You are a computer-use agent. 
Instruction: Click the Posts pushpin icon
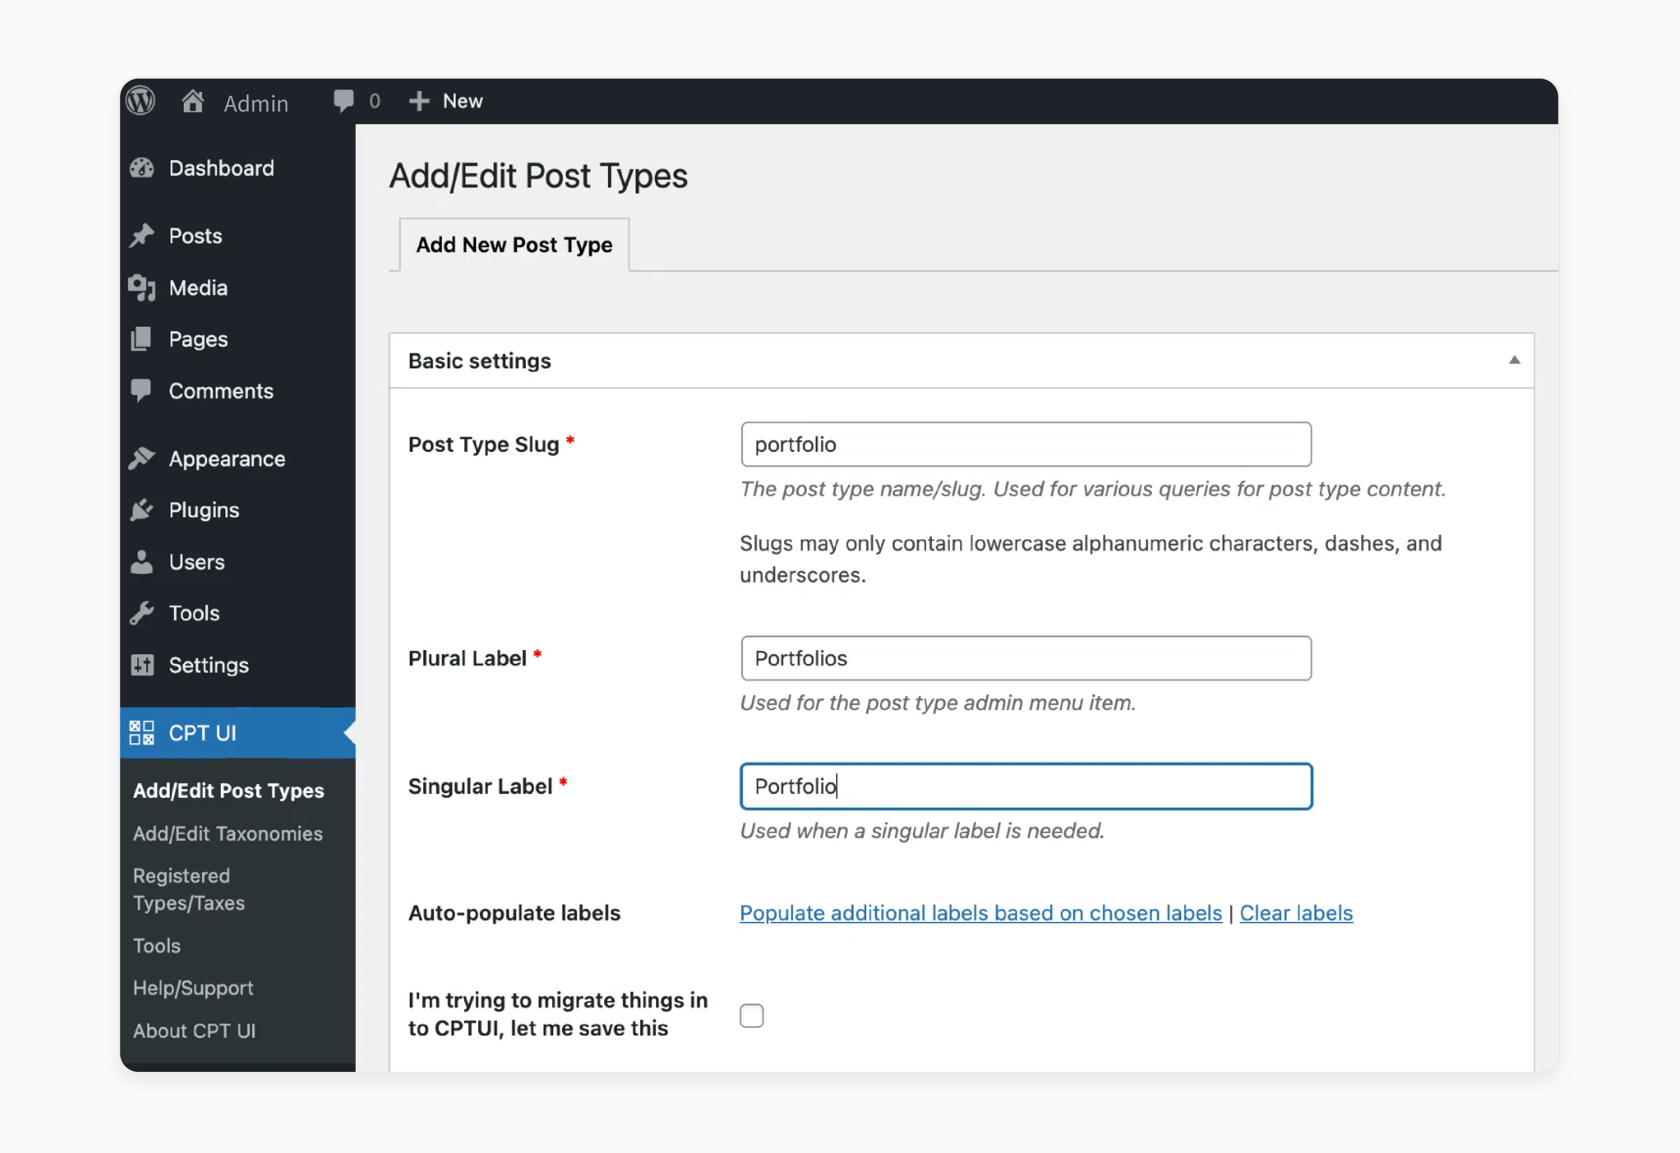(142, 236)
